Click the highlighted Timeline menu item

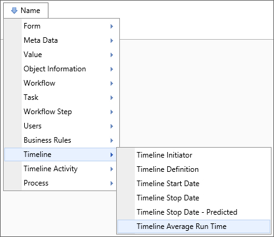click(60, 154)
